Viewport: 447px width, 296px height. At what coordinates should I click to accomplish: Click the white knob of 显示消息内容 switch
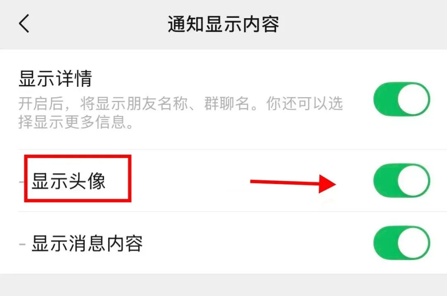coord(413,243)
